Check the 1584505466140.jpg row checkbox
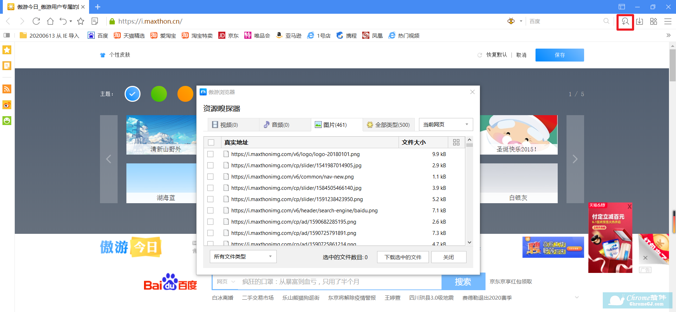Viewport: 676px width, 312px height. 211,188
